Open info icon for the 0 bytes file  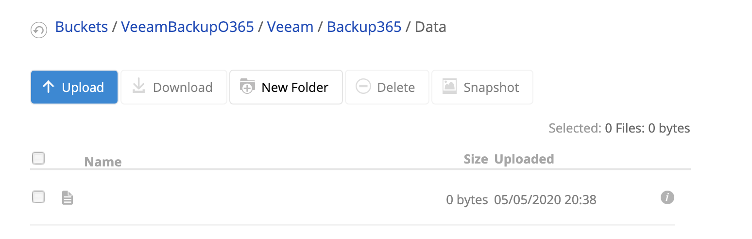pyautogui.click(x=667, y=197)
